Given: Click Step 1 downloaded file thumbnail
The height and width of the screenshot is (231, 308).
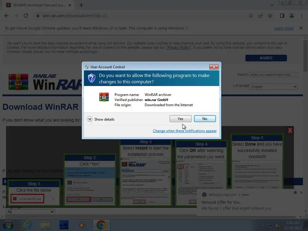Looking at the screenshot, I should (x=34, y=193).
